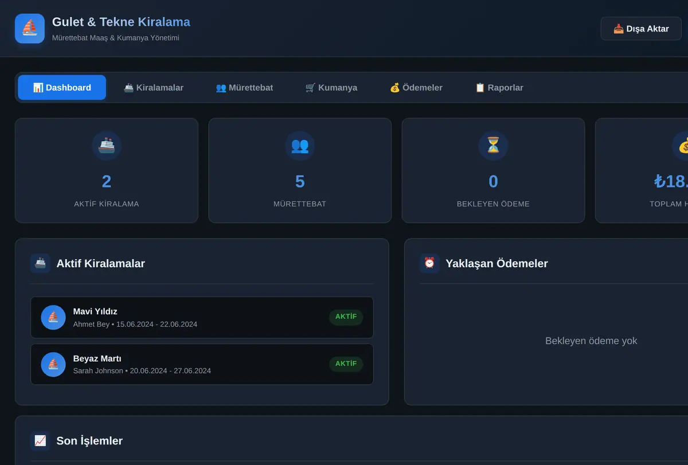
Task: Click the hourglass icon above Bekleyen Ödeme
Action: (493, 146)
